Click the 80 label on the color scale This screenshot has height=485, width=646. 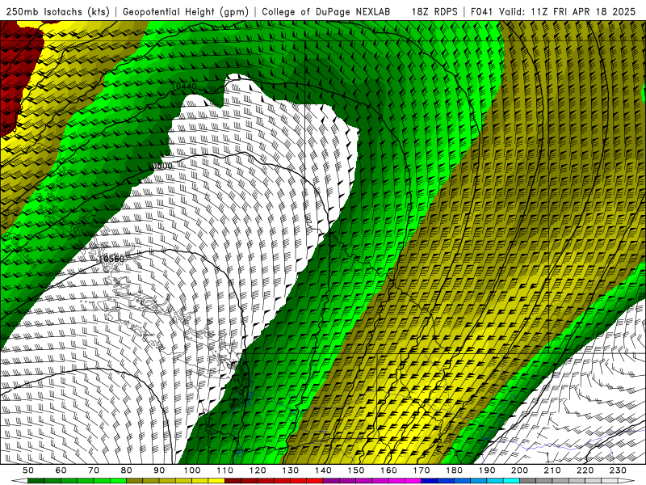(x=127, y=470)
